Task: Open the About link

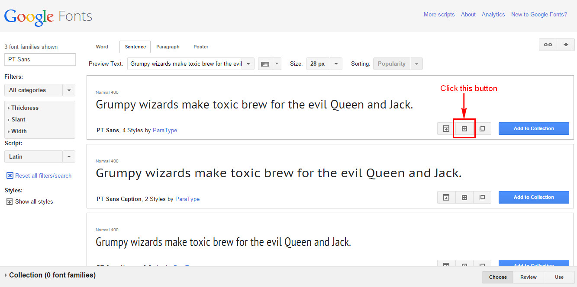Action: pyautogui.click(x=468, y=15)
